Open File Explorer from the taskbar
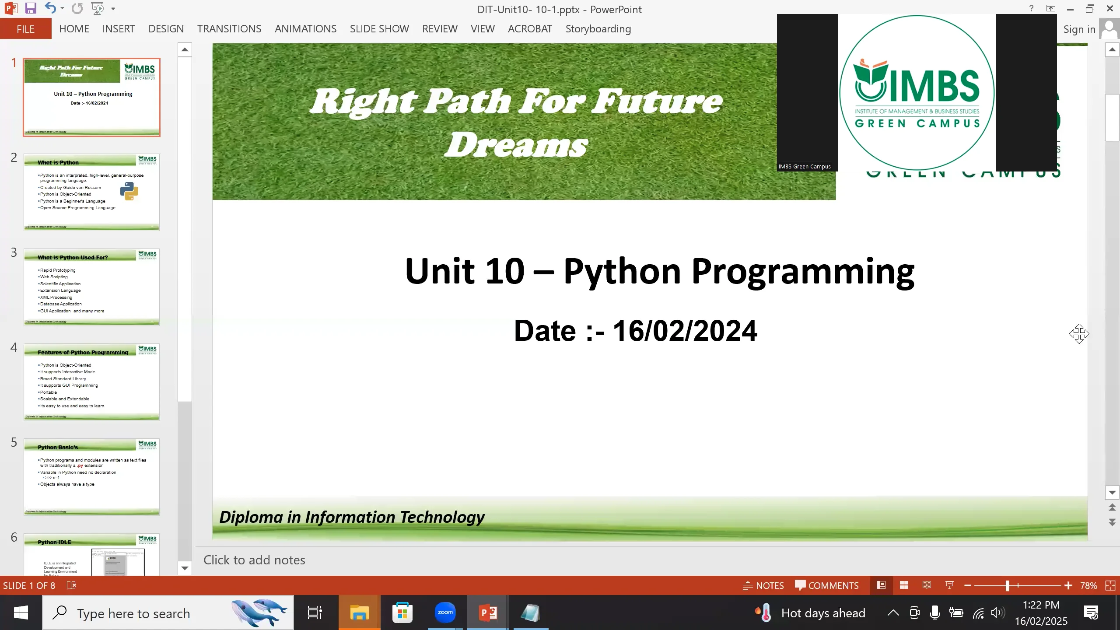Image resolution: width=1120 pixels, height=630 pixels. [359, 612]
